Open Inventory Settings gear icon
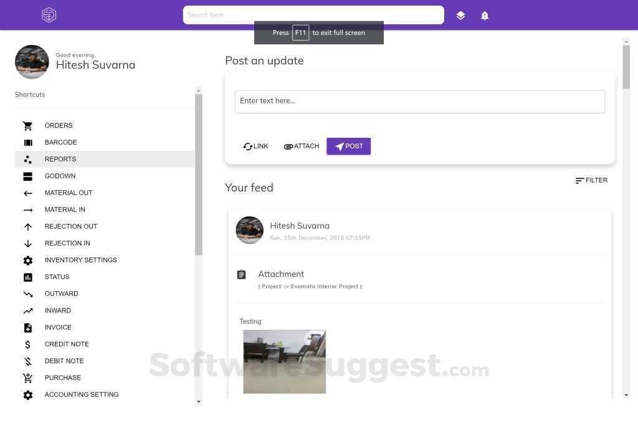 click(x=28, y=261)
